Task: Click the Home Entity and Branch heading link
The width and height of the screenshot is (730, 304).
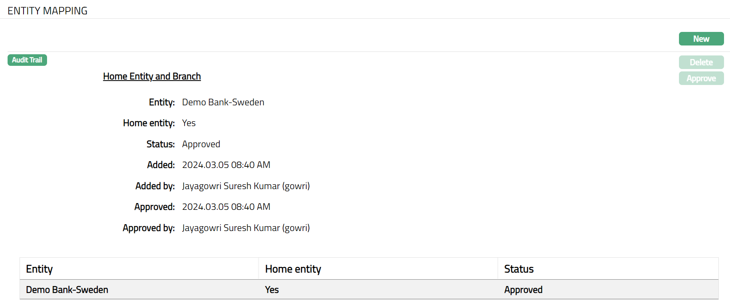Action: (x=152, y=76)
